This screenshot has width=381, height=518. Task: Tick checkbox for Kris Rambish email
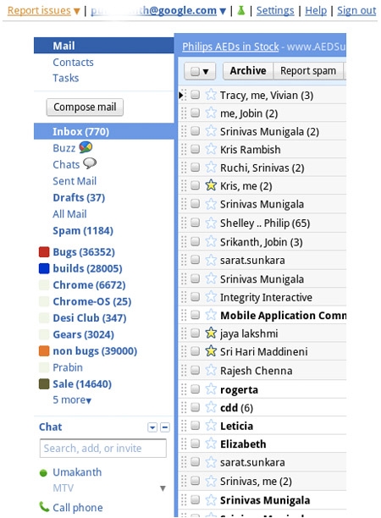tap(196, 149)
